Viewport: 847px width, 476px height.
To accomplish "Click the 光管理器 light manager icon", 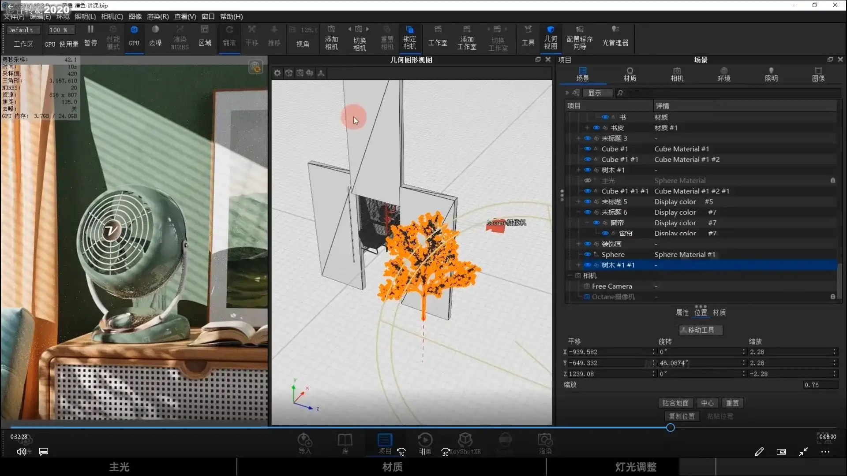I will point(615,30).
